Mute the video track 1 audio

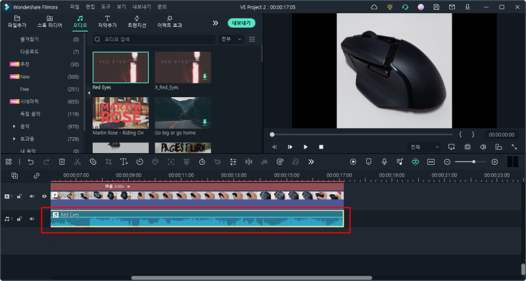(32, 196)
